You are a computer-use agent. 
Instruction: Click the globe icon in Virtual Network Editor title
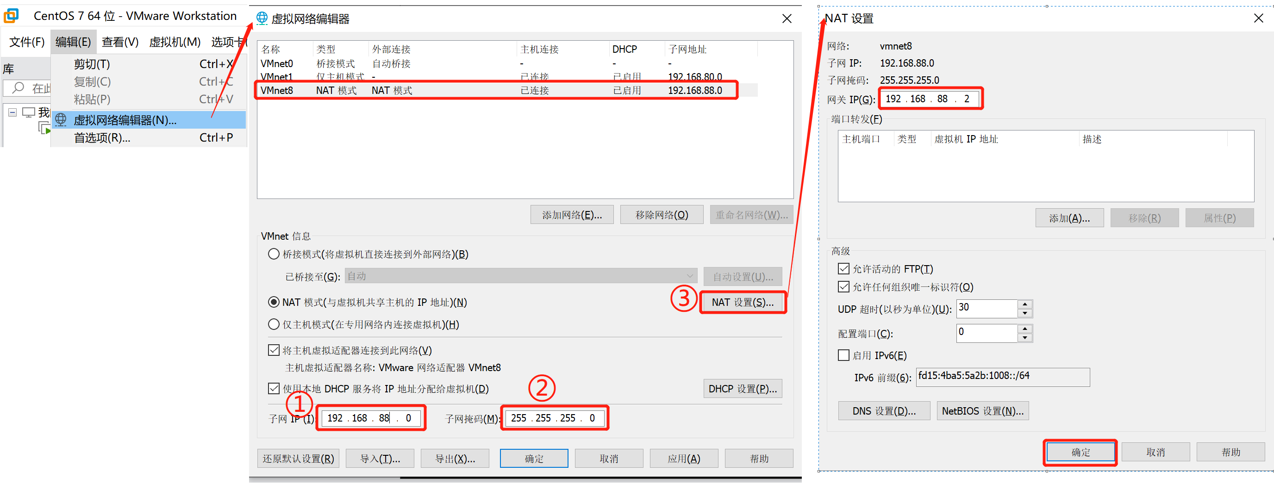(x=262, y=19)
